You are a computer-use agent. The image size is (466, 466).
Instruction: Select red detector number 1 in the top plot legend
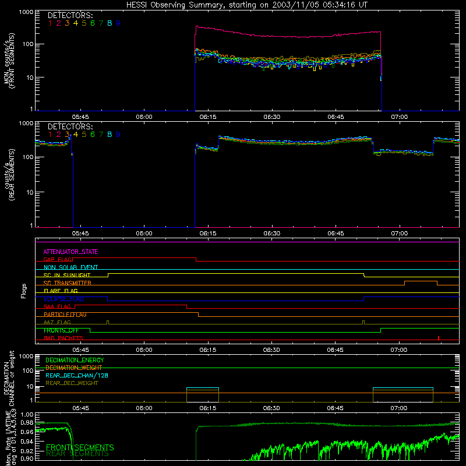tap(50, 23)
